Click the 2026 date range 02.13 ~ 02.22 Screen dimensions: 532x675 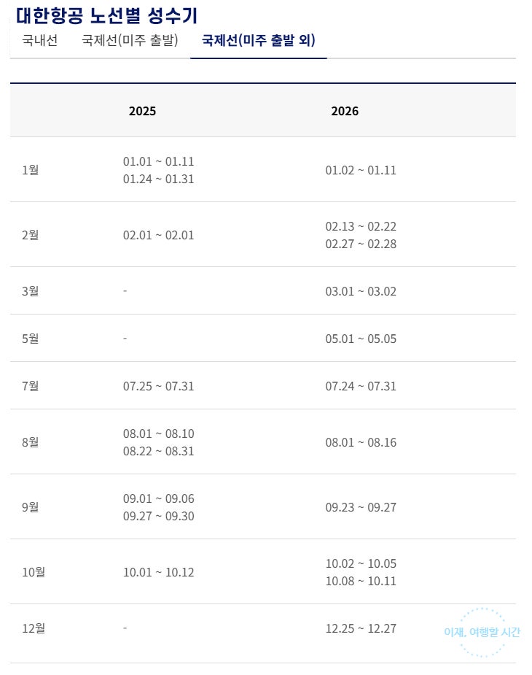[361, 226]
